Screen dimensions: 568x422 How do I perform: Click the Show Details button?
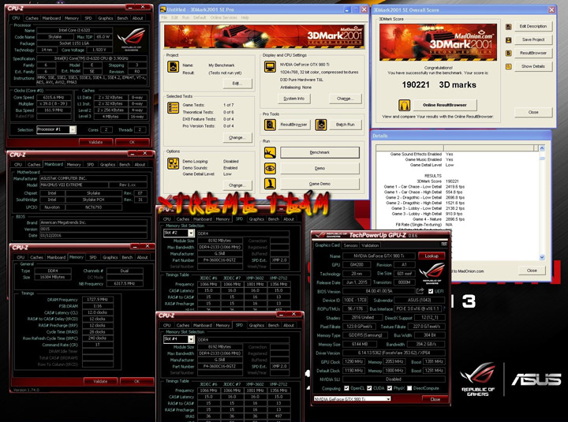tap(533, 66)
